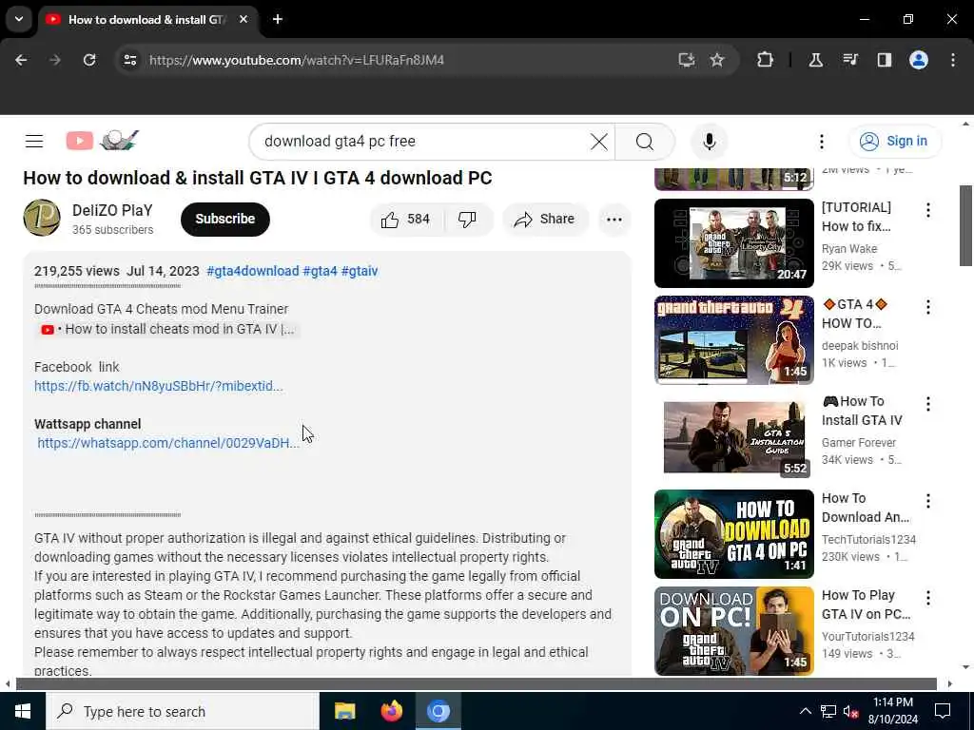The image size is (974, 730).
Task: Open the browser extensions puzzle icon
Action: (x=766, y=60)
